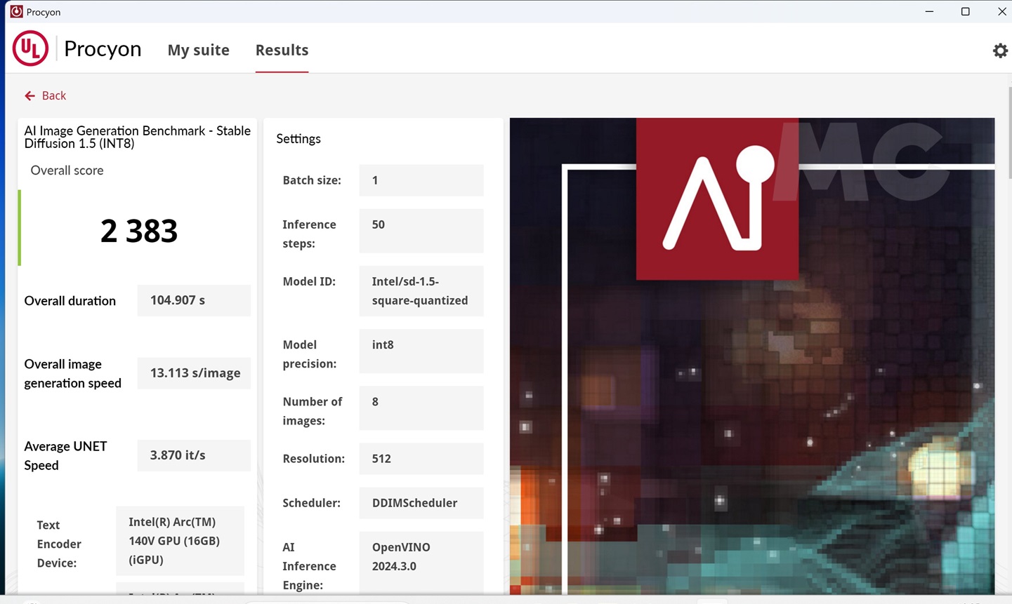This screenshot has height=604, width=1012.
Task: Open the settings gear icon
Action: coord(999,51)
